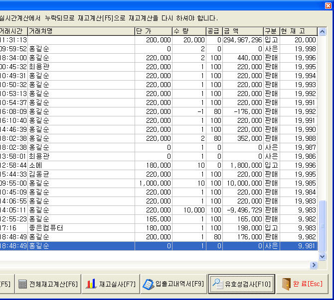Screen dimensions: 334x300
Task: Select the 16:10:40 transaction row
Action: [x=159, y=120]
